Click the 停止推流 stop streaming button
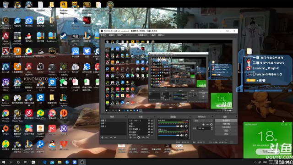293x165 pixels. coord(226,121)
